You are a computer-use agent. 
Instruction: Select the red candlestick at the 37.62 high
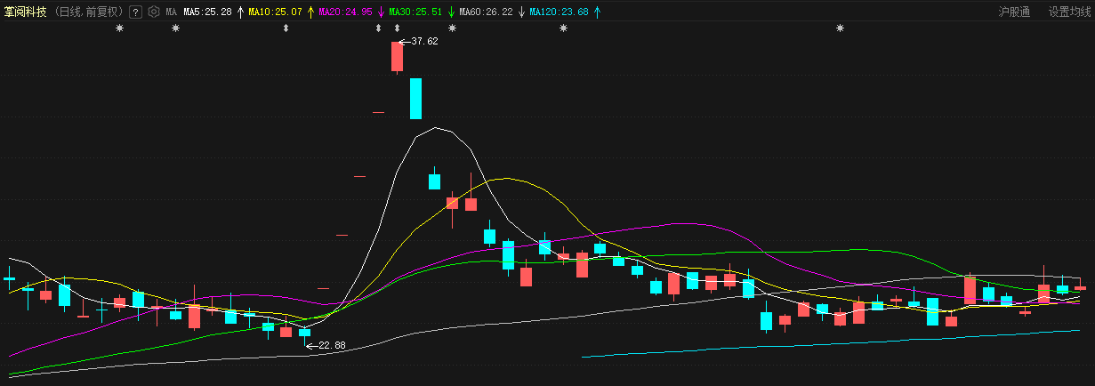(x=397, y=57)
